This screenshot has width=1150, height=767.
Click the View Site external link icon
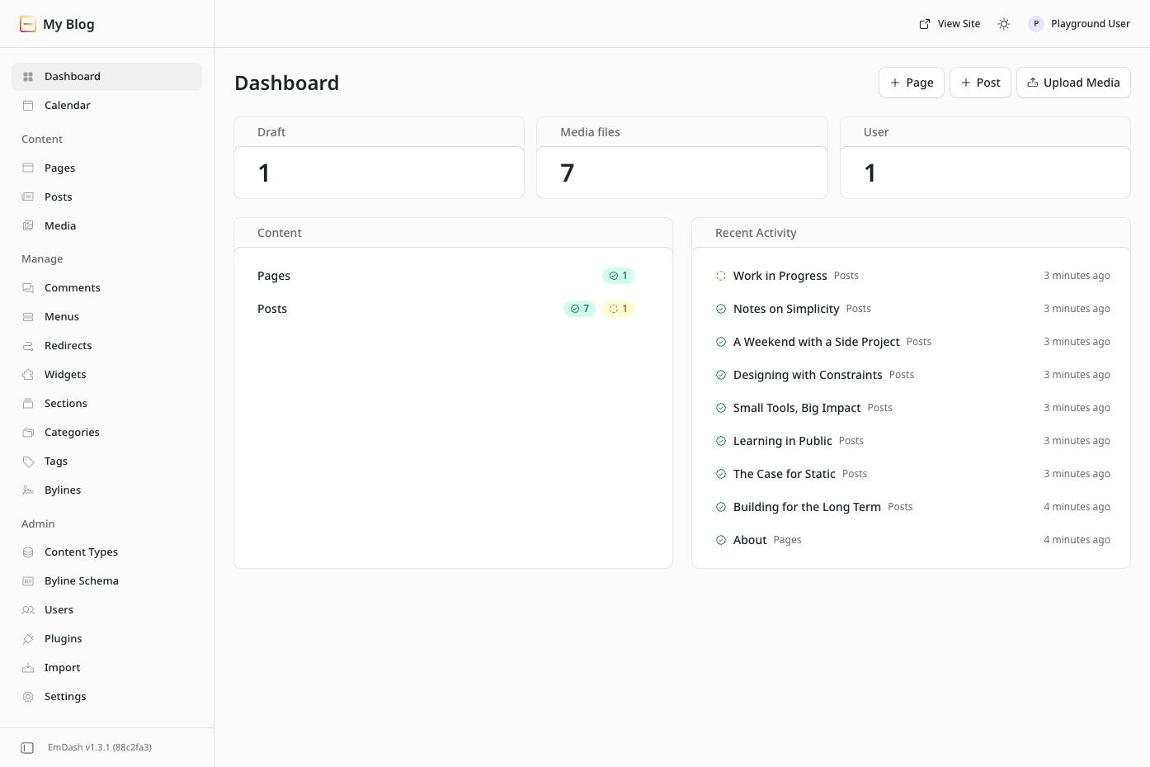(x=925, y=24)
